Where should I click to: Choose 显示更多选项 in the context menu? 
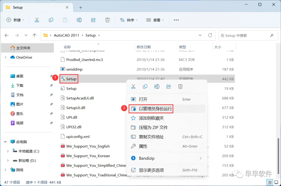pos(167,170)
